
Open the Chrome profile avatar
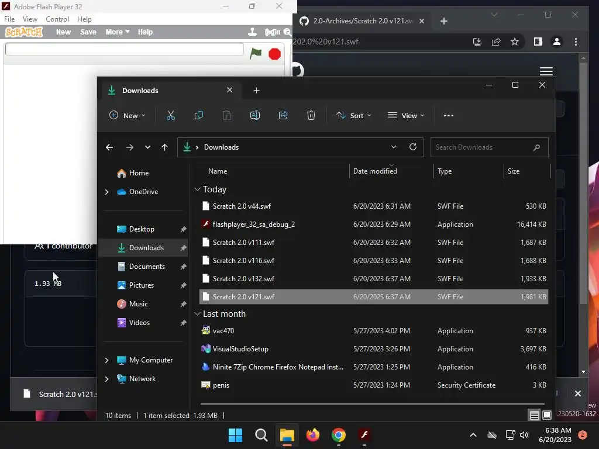(x=557, y=42)
